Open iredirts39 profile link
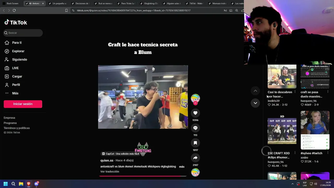The width and height of the screenshot is (334, 188). [273, 101]
